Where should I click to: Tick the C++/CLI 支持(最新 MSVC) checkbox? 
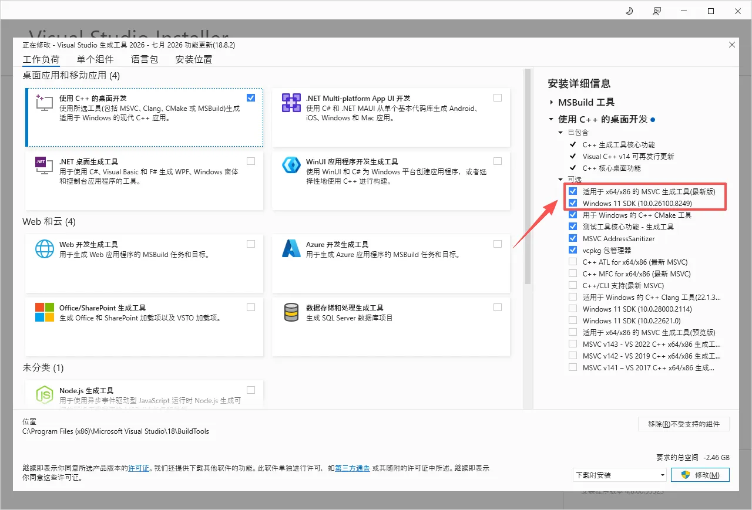(x=573, y=285)
